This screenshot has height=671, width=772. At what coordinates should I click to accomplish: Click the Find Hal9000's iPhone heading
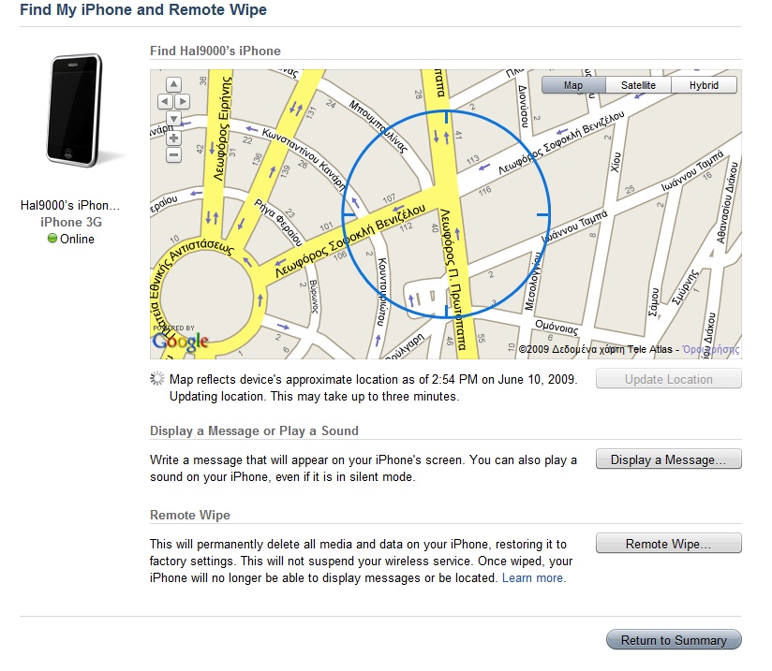tap(215, 51)
